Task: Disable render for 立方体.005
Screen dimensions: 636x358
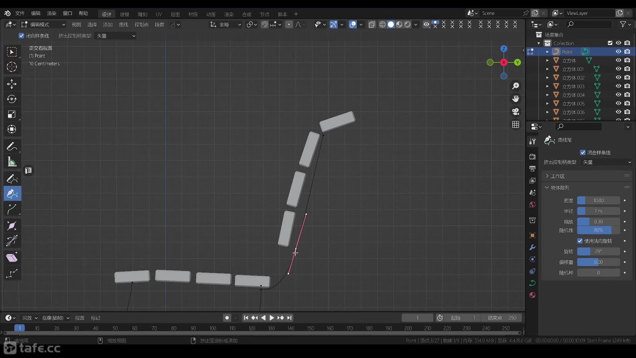Action: pos(627,103)
